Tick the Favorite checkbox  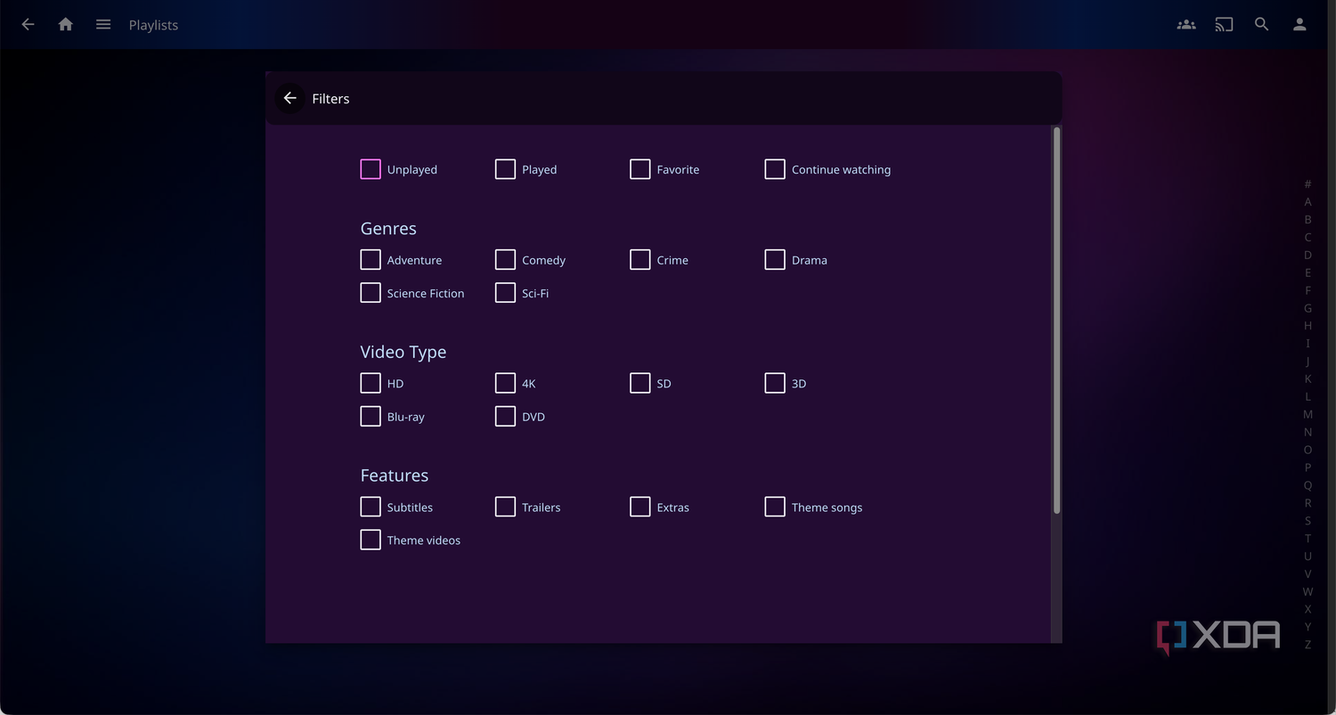pos(639,169)
